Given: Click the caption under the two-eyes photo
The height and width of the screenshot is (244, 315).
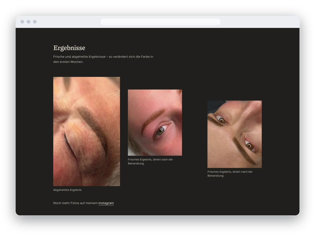Looking at the screenshot, I should click(230, 174).
